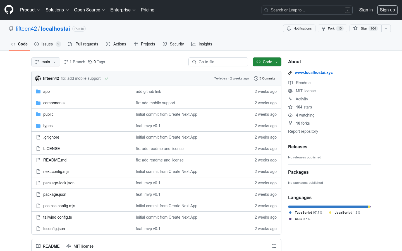Open the star lists dropdown arrow
Viewport: 402px width, 251px height.
386,28
